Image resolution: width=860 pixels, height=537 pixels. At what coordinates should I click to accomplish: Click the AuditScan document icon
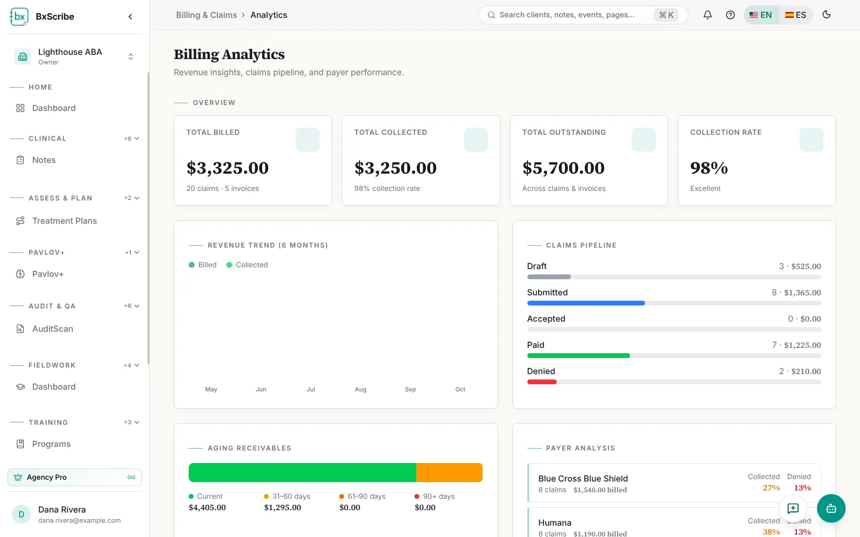[x=20, y=329]
